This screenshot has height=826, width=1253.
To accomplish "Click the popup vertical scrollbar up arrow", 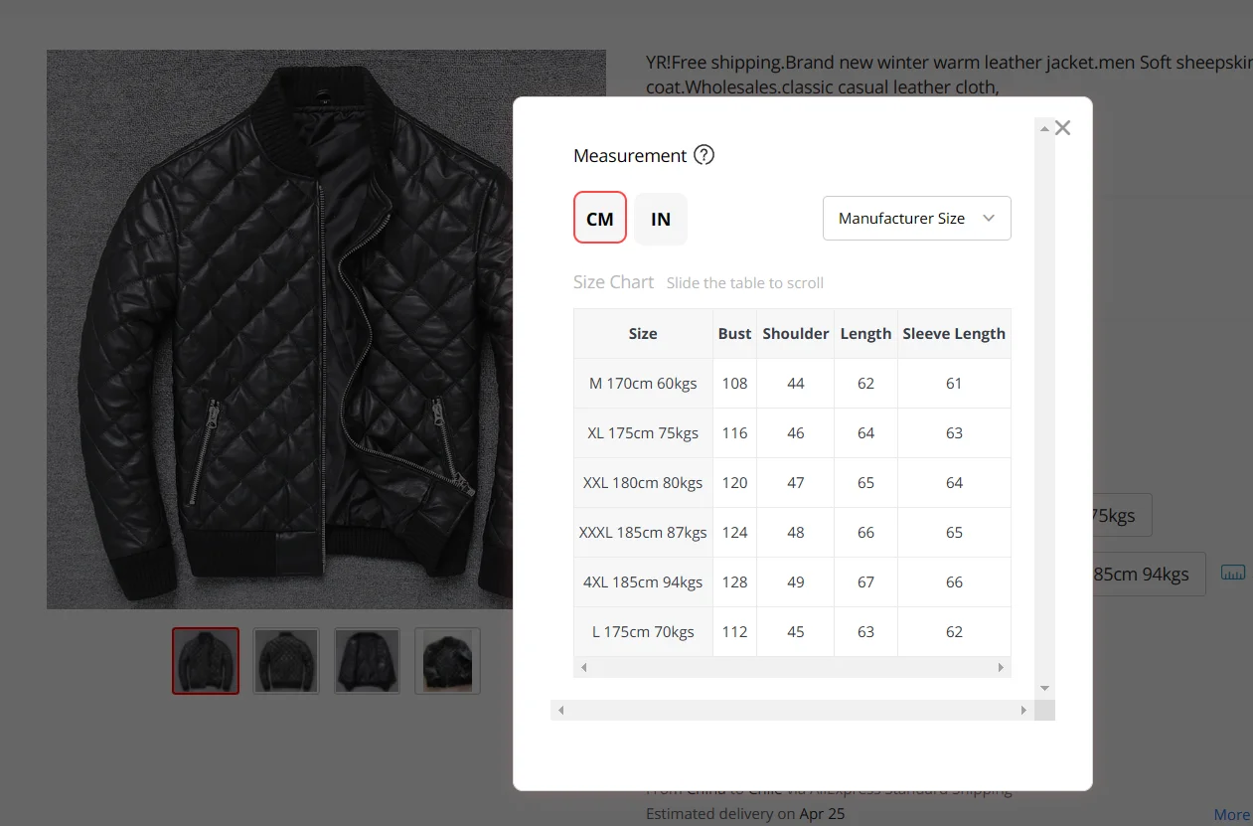I will [1043, 128].
